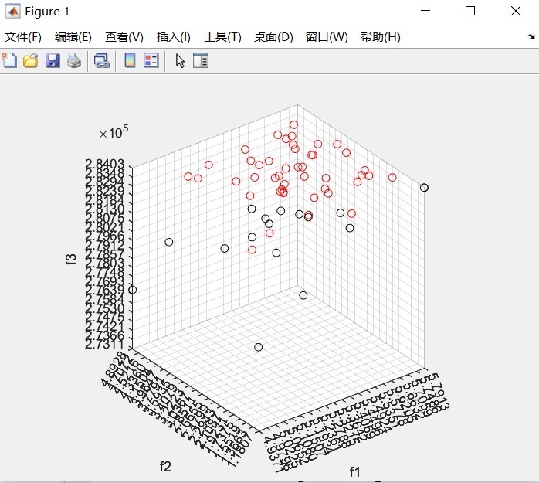Image resolution: width=539 pixels, height=483 pixels.
Task: Select the black marker on f3 axis edge
Action: (x=132, y=290)
